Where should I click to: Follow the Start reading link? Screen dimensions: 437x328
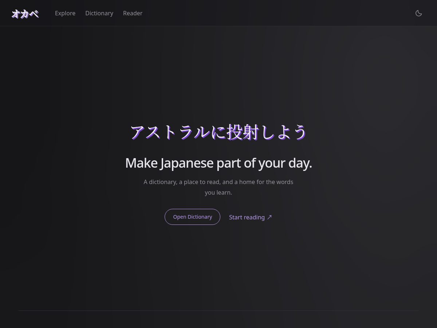click(x=251, y=217)
